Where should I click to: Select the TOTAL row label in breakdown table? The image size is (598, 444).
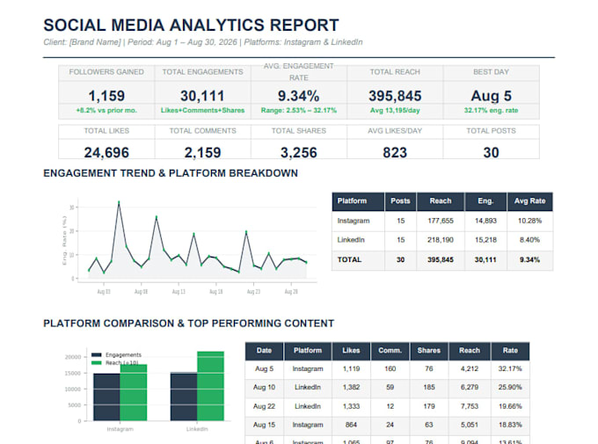[349, 259]
